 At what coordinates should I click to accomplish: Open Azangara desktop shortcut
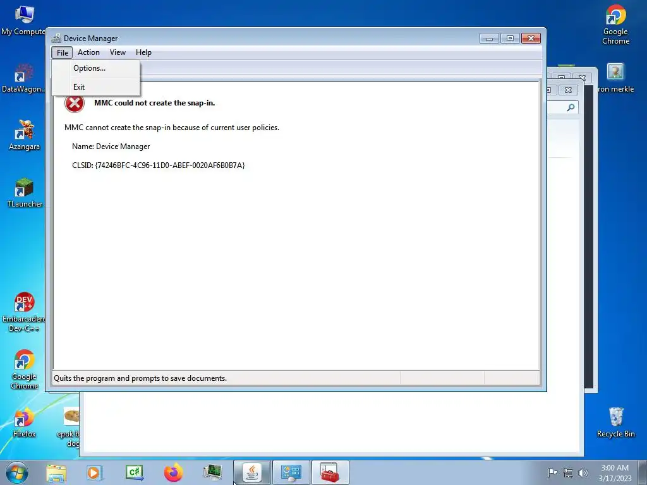click(x=24, y=135)
